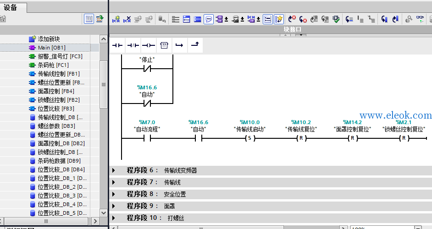432x229 pixels.
Task: Open dropdown arrow beside operands tag icon
Action: [226, 19]
